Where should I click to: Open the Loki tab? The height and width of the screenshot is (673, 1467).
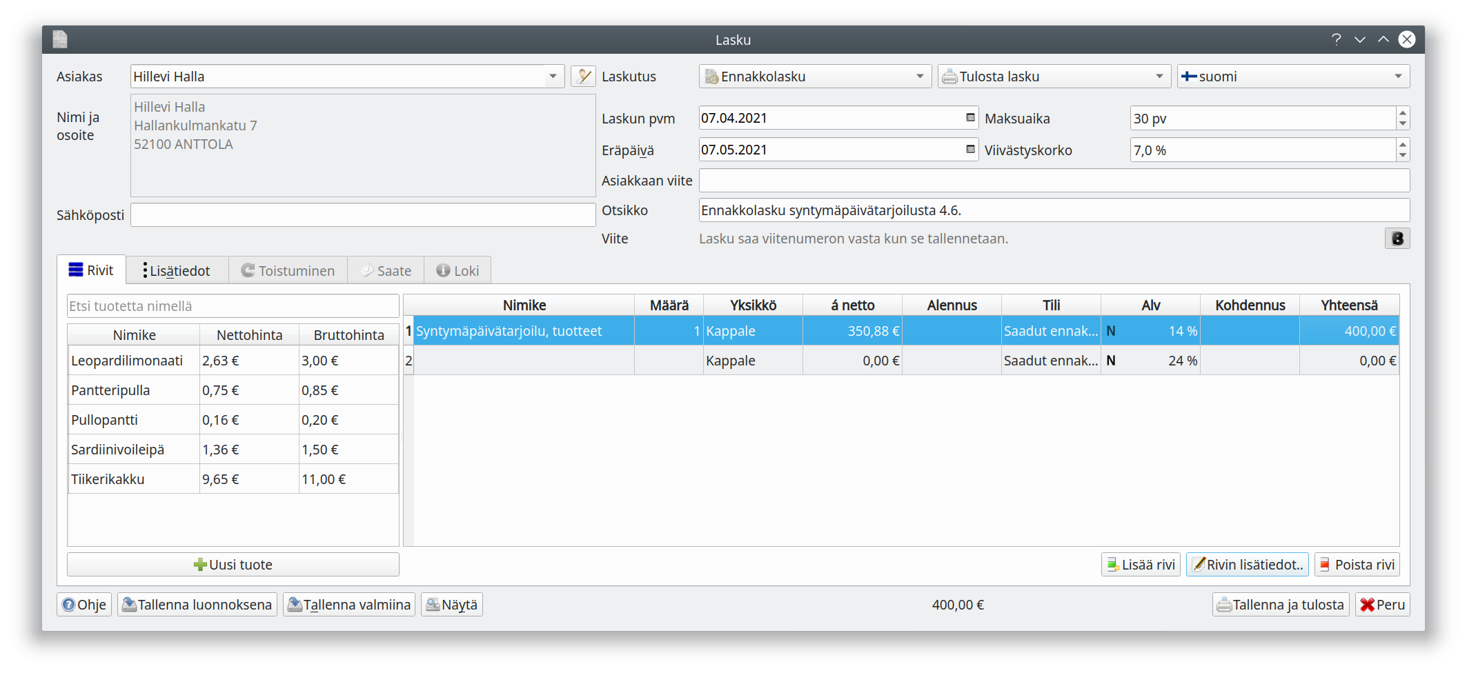pyautogui.click(x=457, y=271)
